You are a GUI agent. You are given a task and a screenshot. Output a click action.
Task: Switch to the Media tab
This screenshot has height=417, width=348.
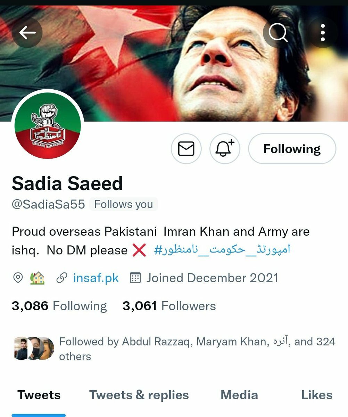(x=239, y=395)
